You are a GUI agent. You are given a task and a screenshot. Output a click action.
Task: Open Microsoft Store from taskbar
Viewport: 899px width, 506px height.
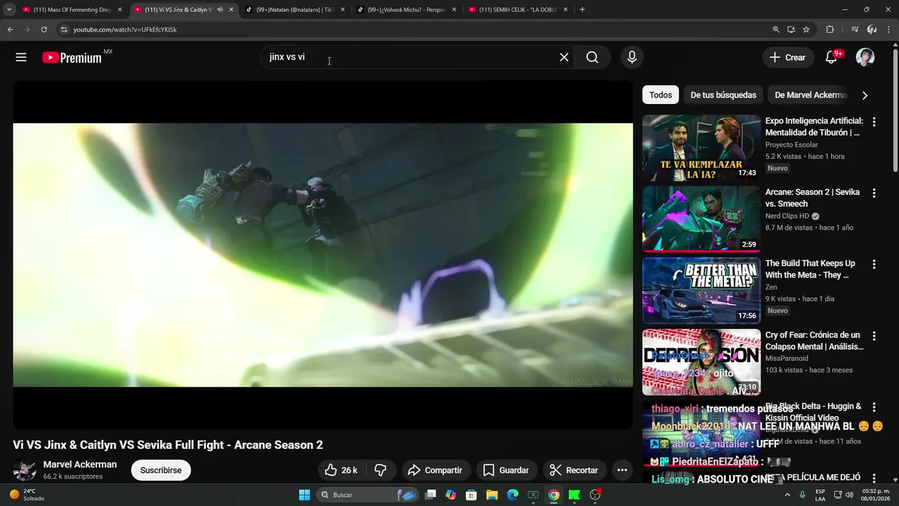[471, 495]
